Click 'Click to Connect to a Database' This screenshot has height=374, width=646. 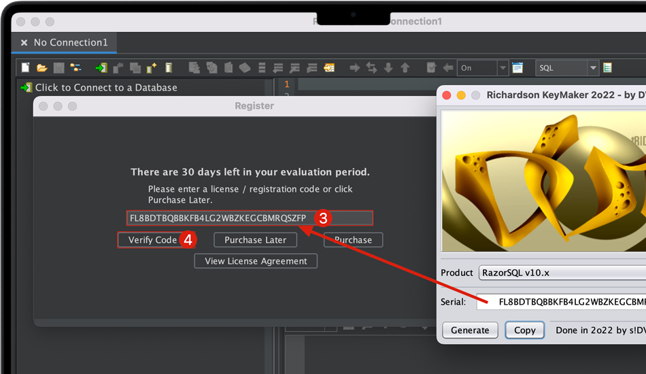[x=105, y=88]
